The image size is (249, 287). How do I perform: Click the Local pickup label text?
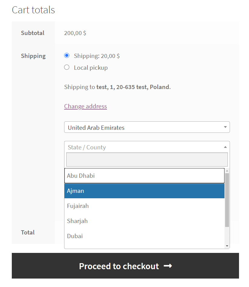click(x=91, y=68)
